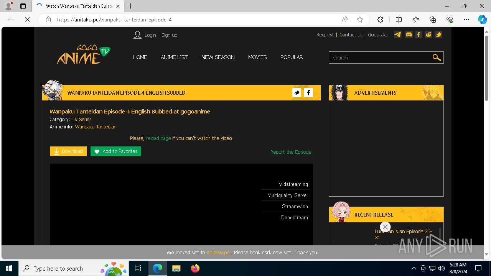
Task: Open the Windows Start menu
Action: [9, 268]
